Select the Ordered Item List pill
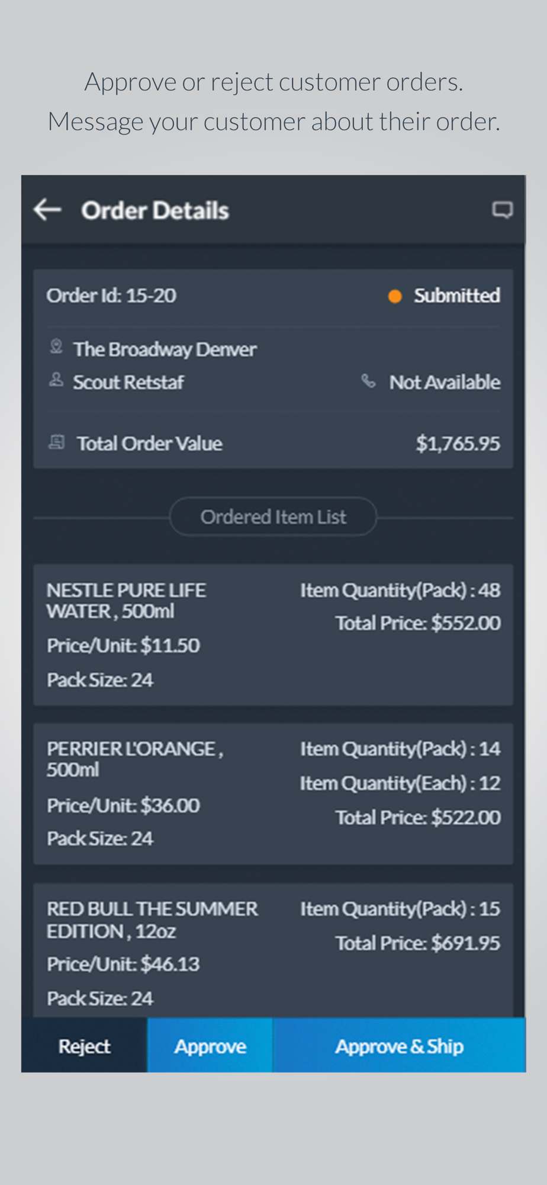Image resolution: width=547 pixels, height=1185 pixels. (x=273, y=517)
